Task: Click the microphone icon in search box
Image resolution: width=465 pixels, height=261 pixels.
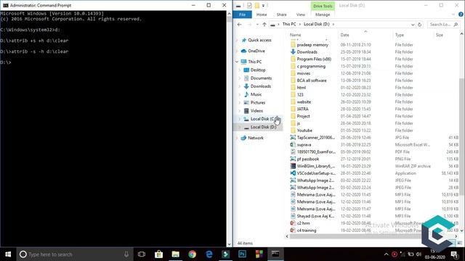Action: click(x=126, y=254)
